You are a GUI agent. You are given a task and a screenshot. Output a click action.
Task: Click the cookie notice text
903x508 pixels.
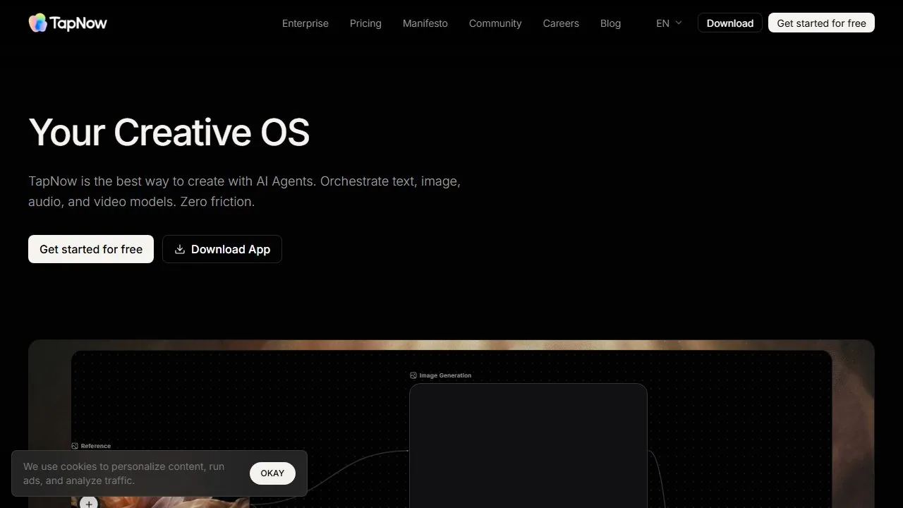tap(124, 473)
